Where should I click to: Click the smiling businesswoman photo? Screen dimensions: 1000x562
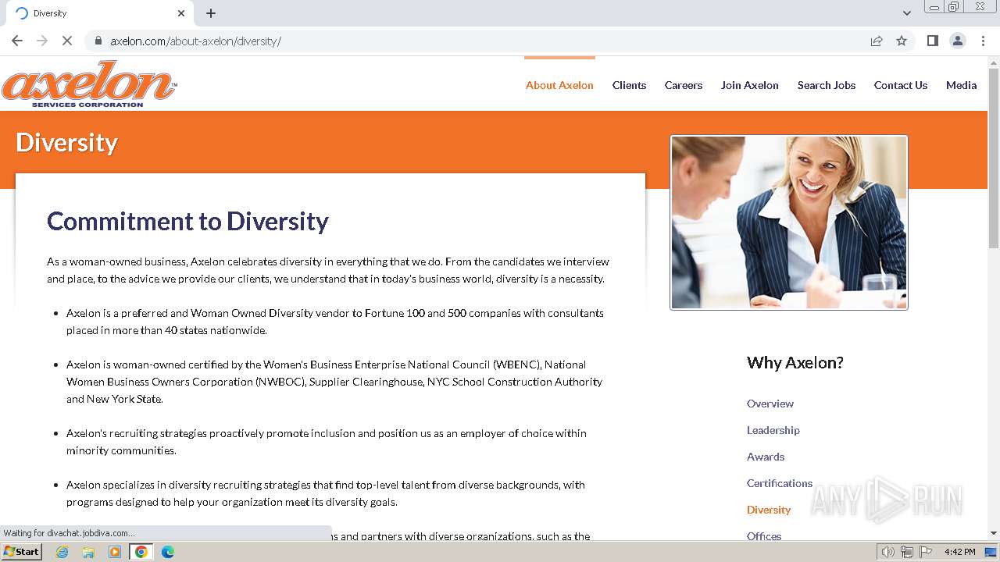pyautogui.click(x=789, y=222)
